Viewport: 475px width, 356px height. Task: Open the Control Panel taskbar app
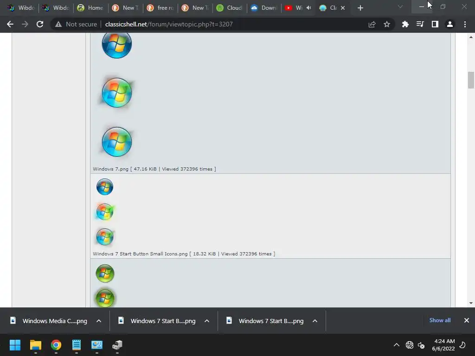pos(97,345)
